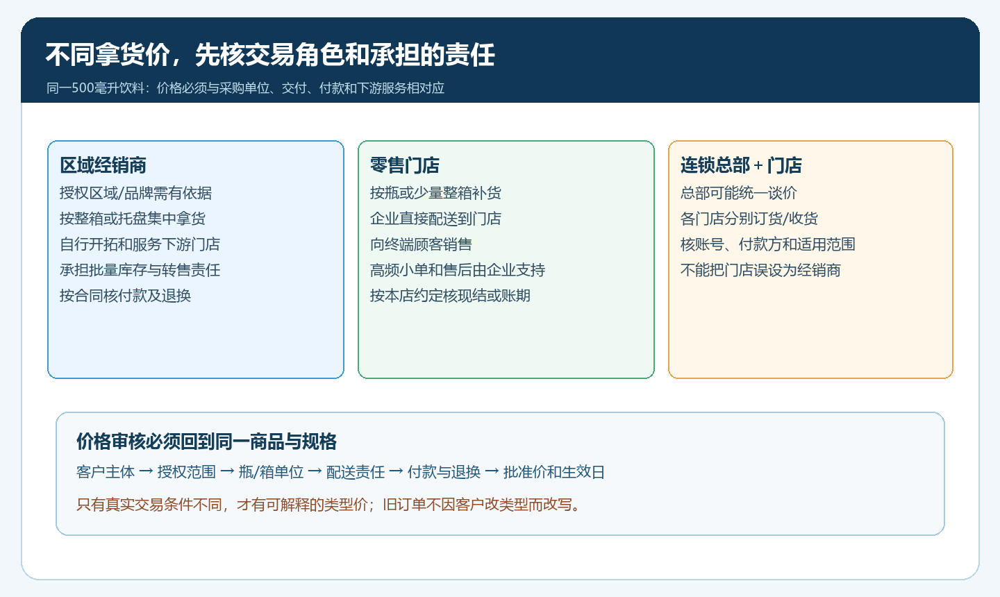Click line 各门店分别订货/收货
The image size is (1000, 597).
[749, 219]
